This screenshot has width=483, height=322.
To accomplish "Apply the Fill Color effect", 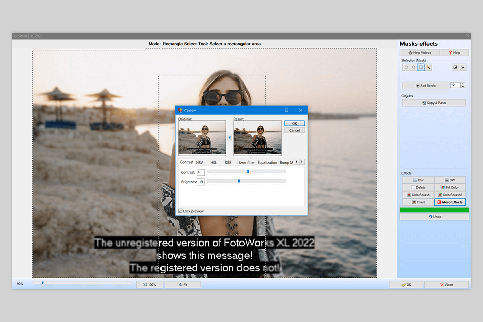I will (450, 187).
